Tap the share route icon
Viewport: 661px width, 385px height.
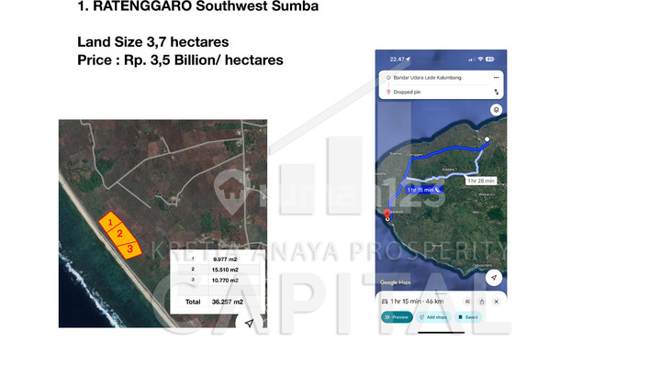(x=482, y=302)
